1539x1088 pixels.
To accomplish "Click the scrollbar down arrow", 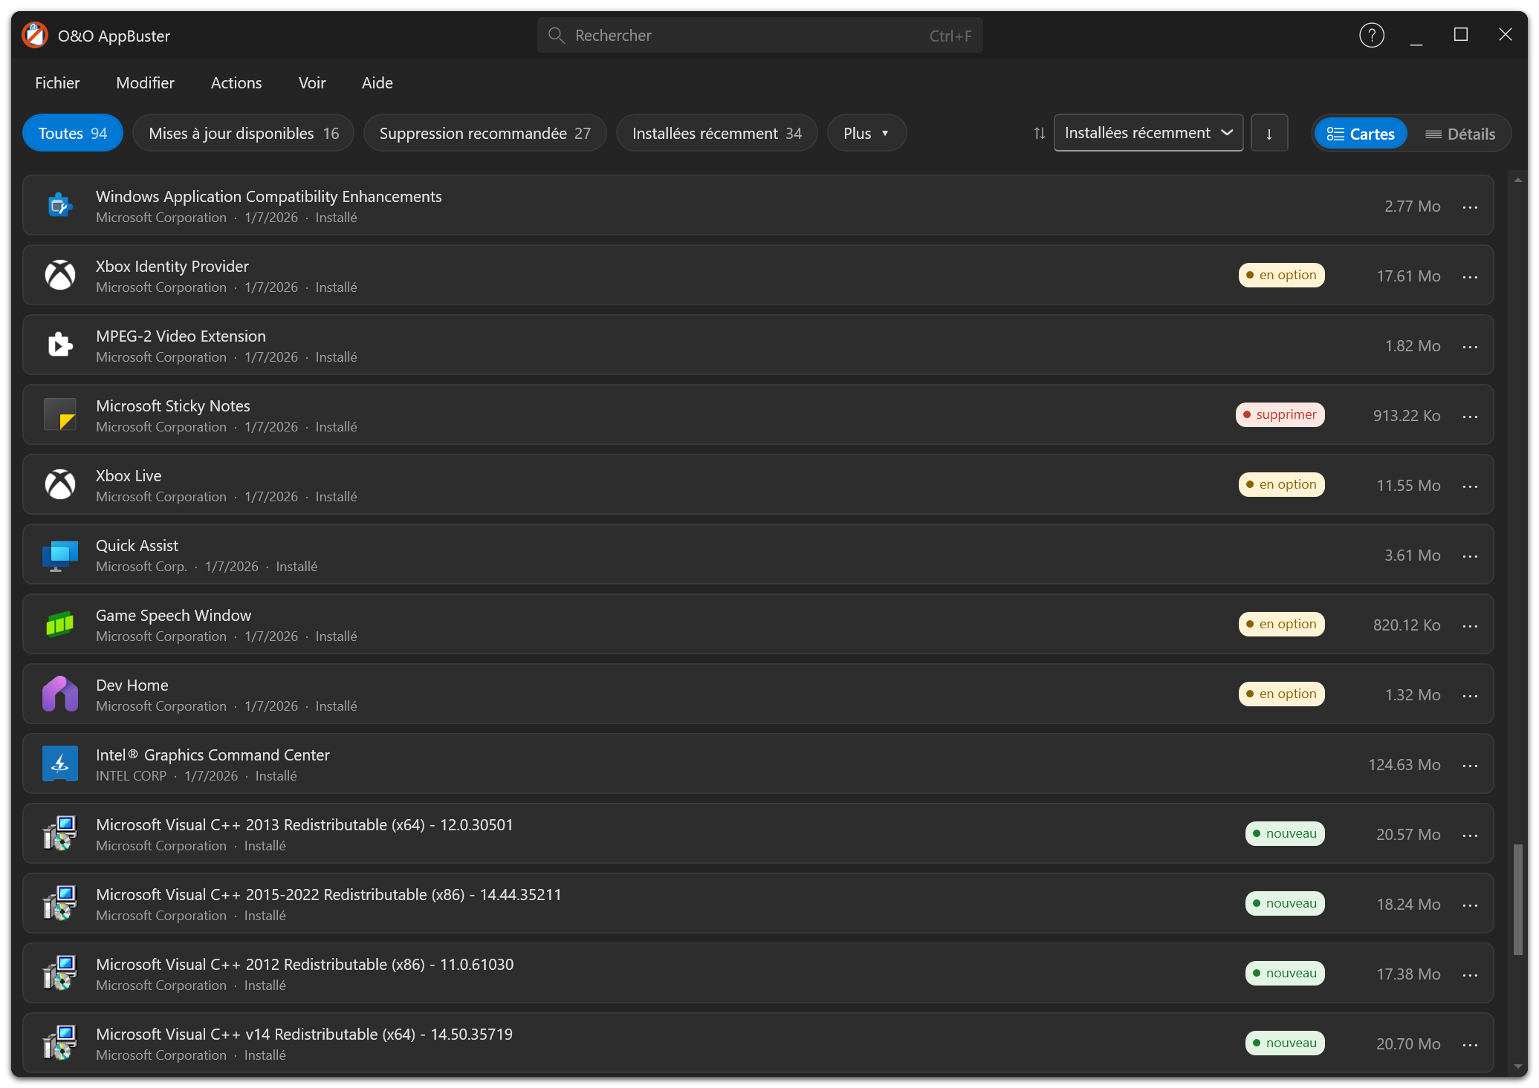I will pyautogui.click(x=1517, y=1067).
